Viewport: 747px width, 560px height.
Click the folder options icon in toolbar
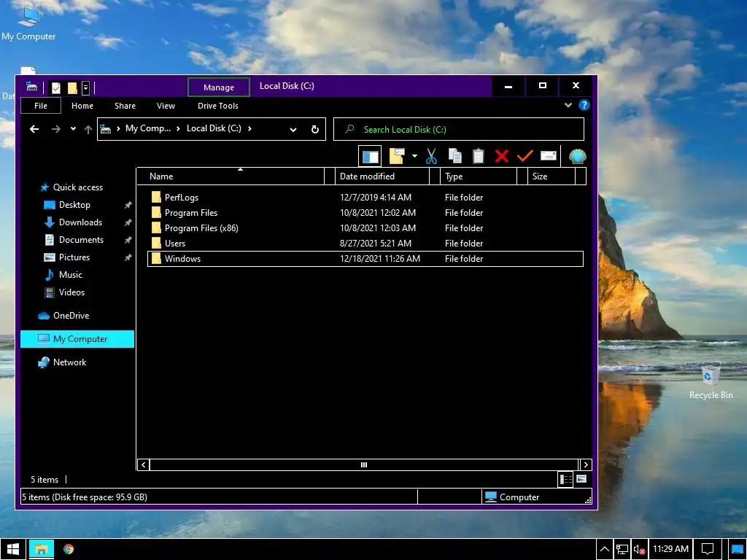(x=397, y=156)
